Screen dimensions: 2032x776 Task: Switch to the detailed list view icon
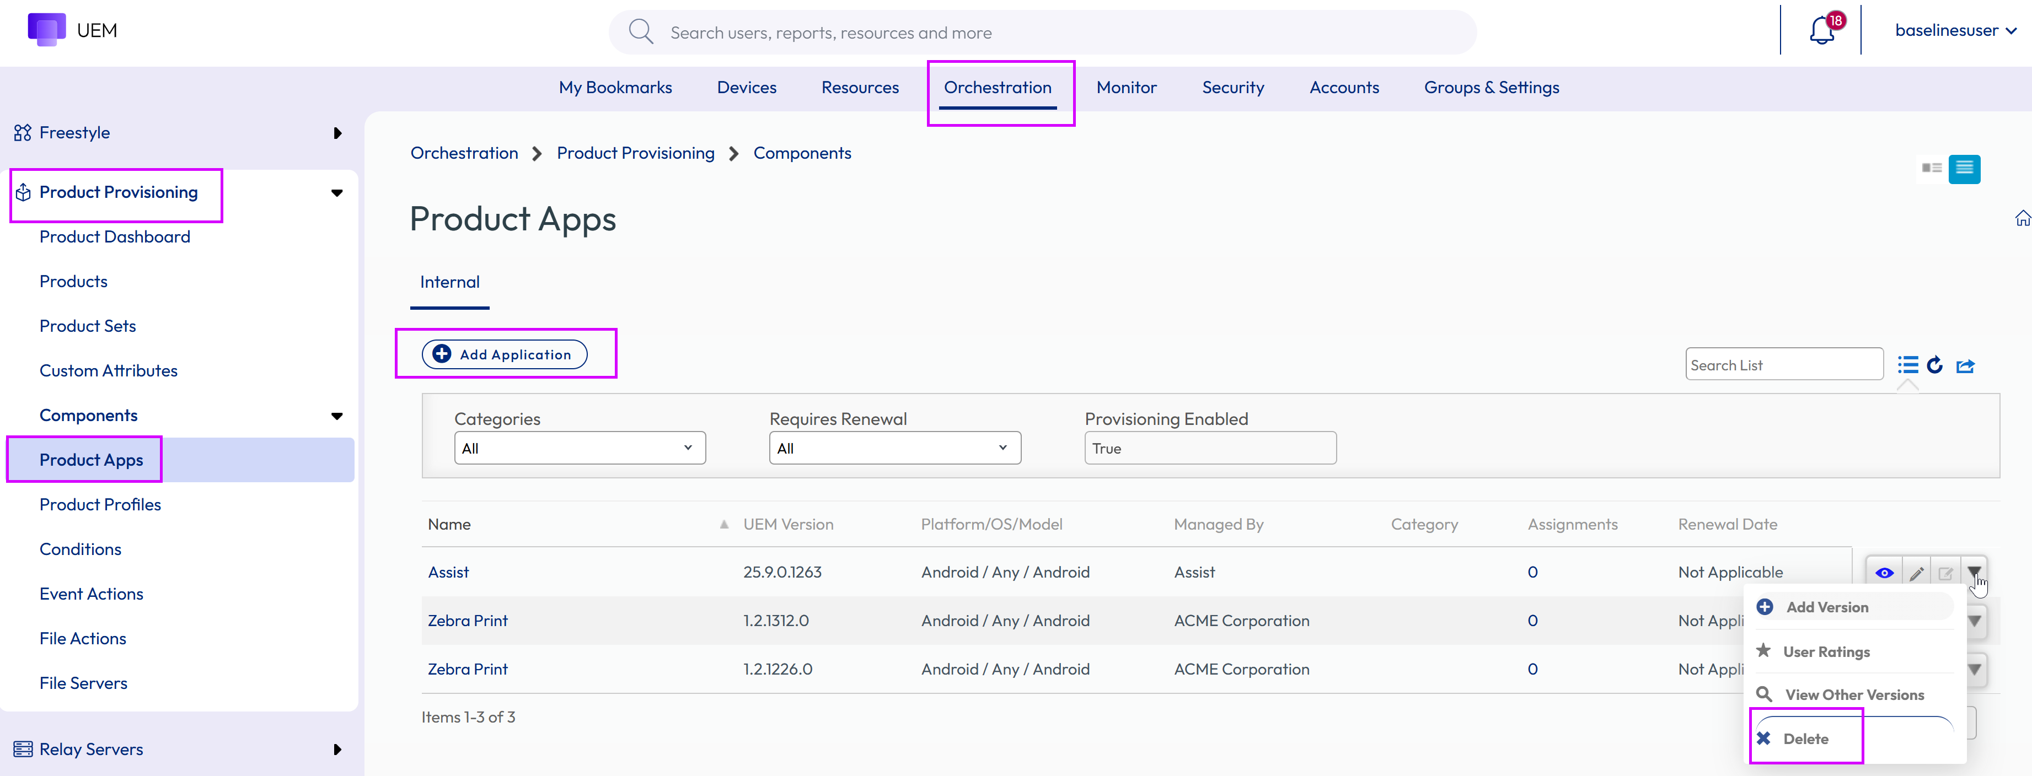click(1964, 169)
